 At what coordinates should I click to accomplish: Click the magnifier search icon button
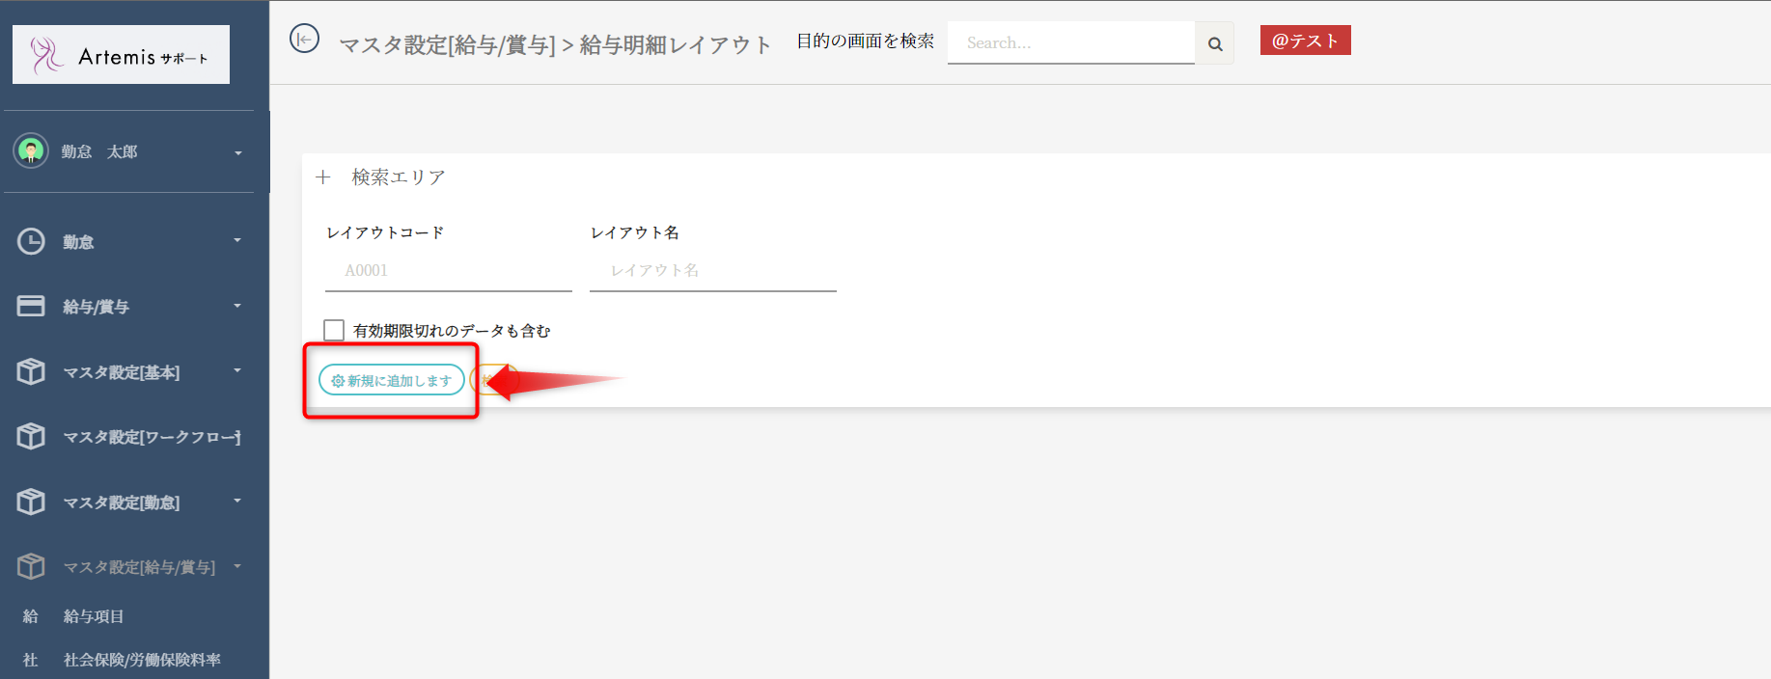pos(1214,43)
